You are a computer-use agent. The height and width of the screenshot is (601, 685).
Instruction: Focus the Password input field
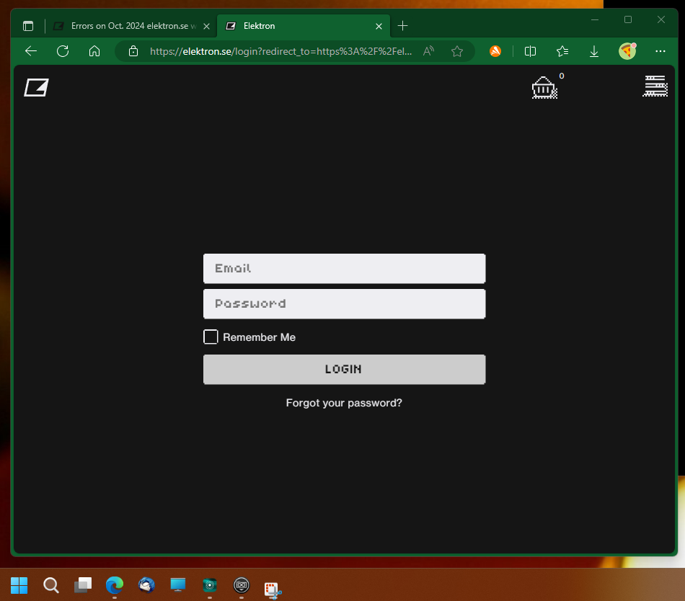[x=344, y=303]
